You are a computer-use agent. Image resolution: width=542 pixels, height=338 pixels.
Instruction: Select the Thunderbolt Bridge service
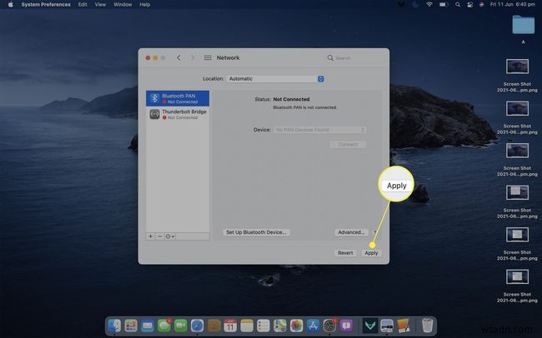[178, 114]
